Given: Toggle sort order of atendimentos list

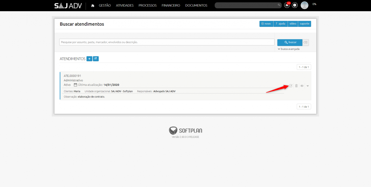Looking at the screenshot, I should [96, 58].
